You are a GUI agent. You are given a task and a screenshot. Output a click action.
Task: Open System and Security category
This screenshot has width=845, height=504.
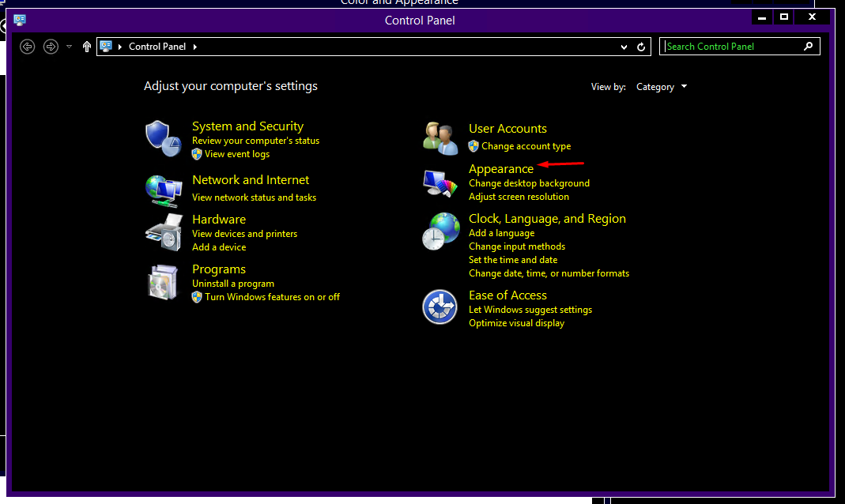click(x=248, y=126)
